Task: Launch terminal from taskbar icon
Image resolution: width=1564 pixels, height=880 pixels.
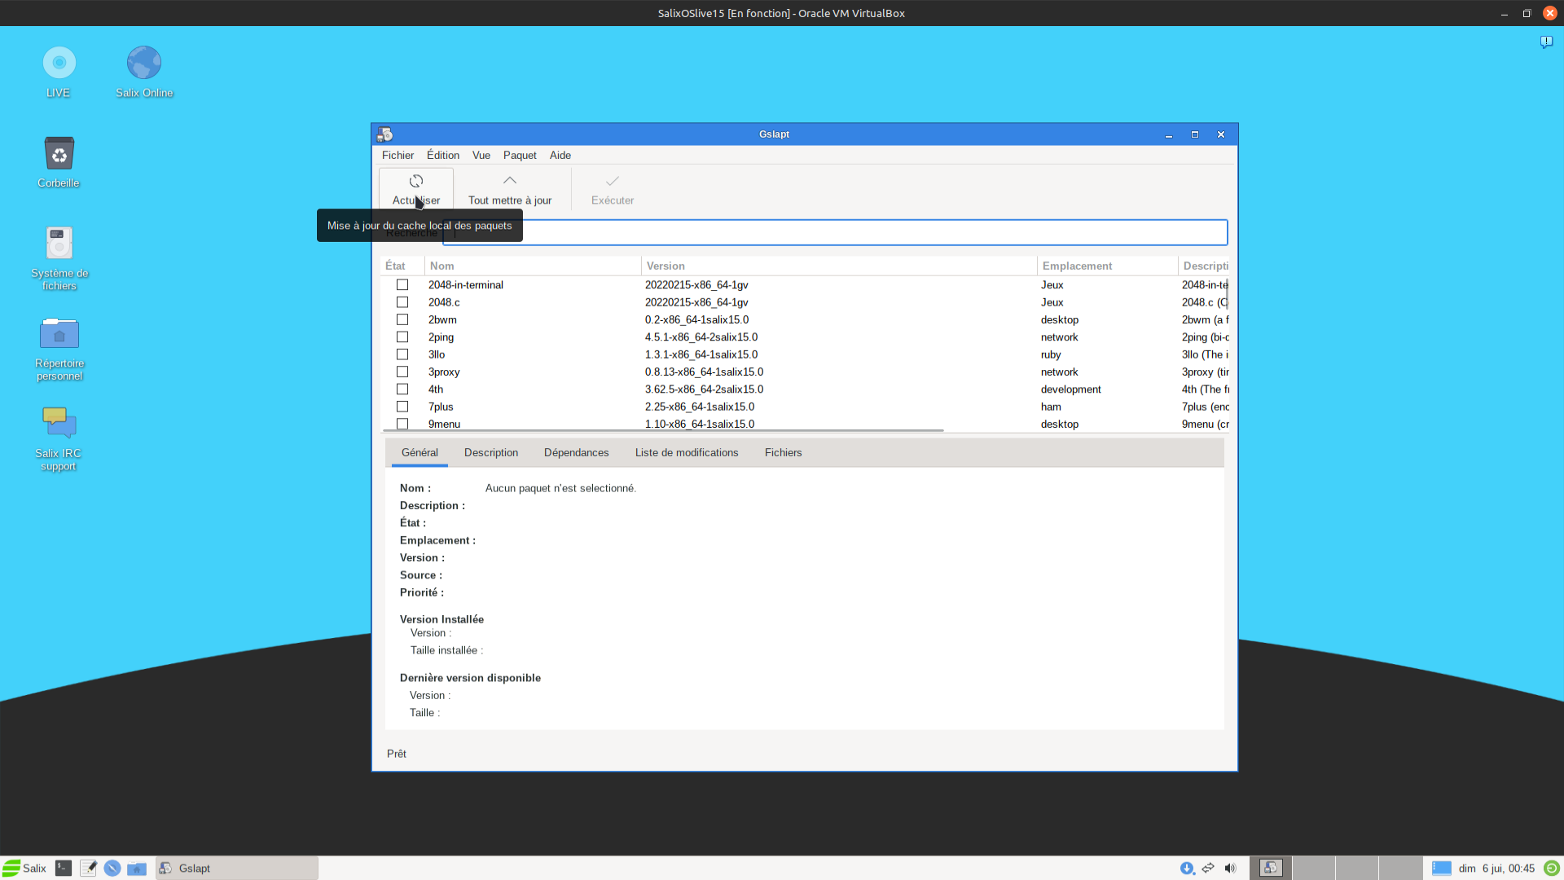Action: (x=64, y=868)
